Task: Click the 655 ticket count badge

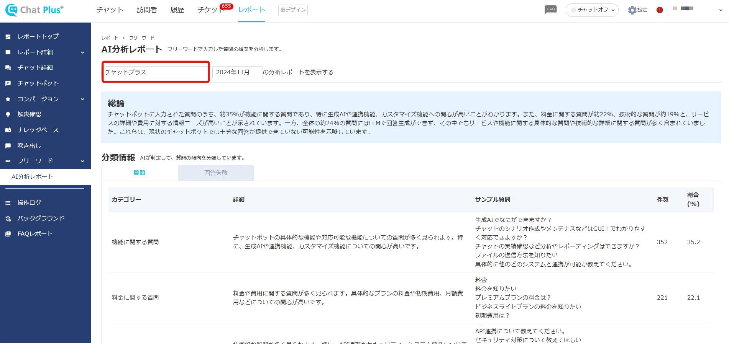Action: (x=227, y=6)
